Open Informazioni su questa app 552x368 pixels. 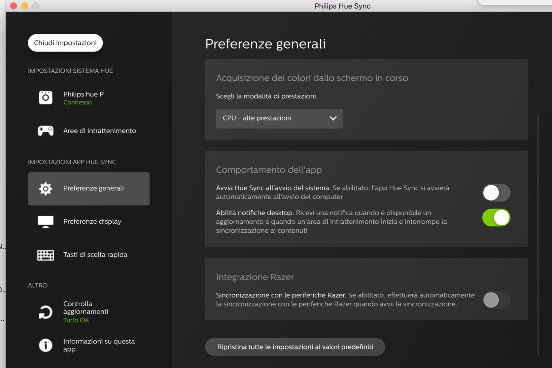[x=99, y=345]
